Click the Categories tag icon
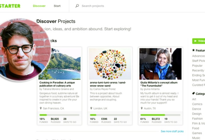This screenshot has width=205, height=140. (193, 93)
